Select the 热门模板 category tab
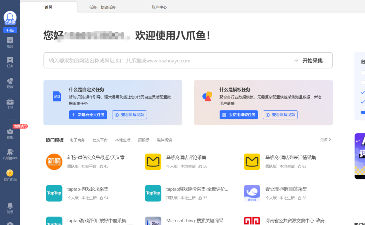Viewport: 365px width, 225px height. pos(54,140)
